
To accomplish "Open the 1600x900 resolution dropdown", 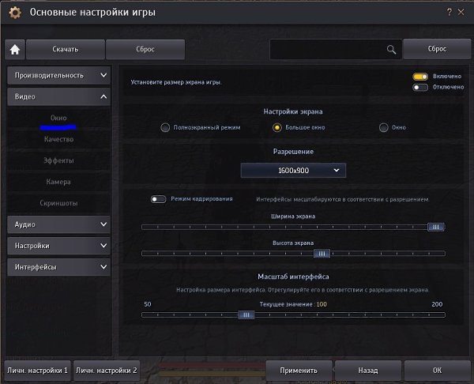I will pyautogui.click(x=293, y=170).
